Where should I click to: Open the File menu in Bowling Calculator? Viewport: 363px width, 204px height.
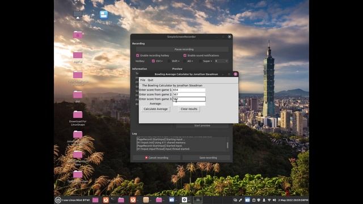pyautogui.click(x=143, y=80)
